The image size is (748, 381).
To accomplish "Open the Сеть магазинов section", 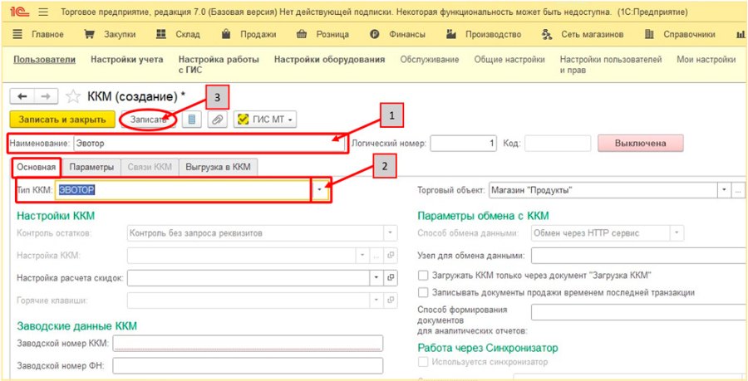I will (583, 34).
